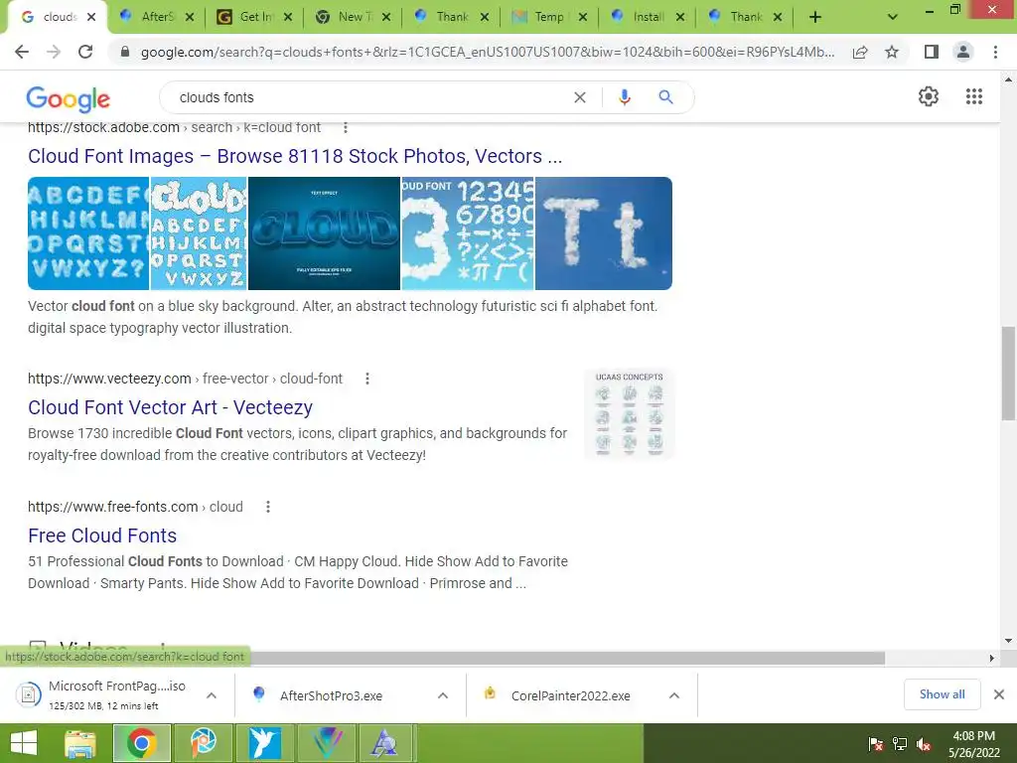Open options for free-fonts.com result
Viewport: 1017px width, 763px height.
point(268,507)
